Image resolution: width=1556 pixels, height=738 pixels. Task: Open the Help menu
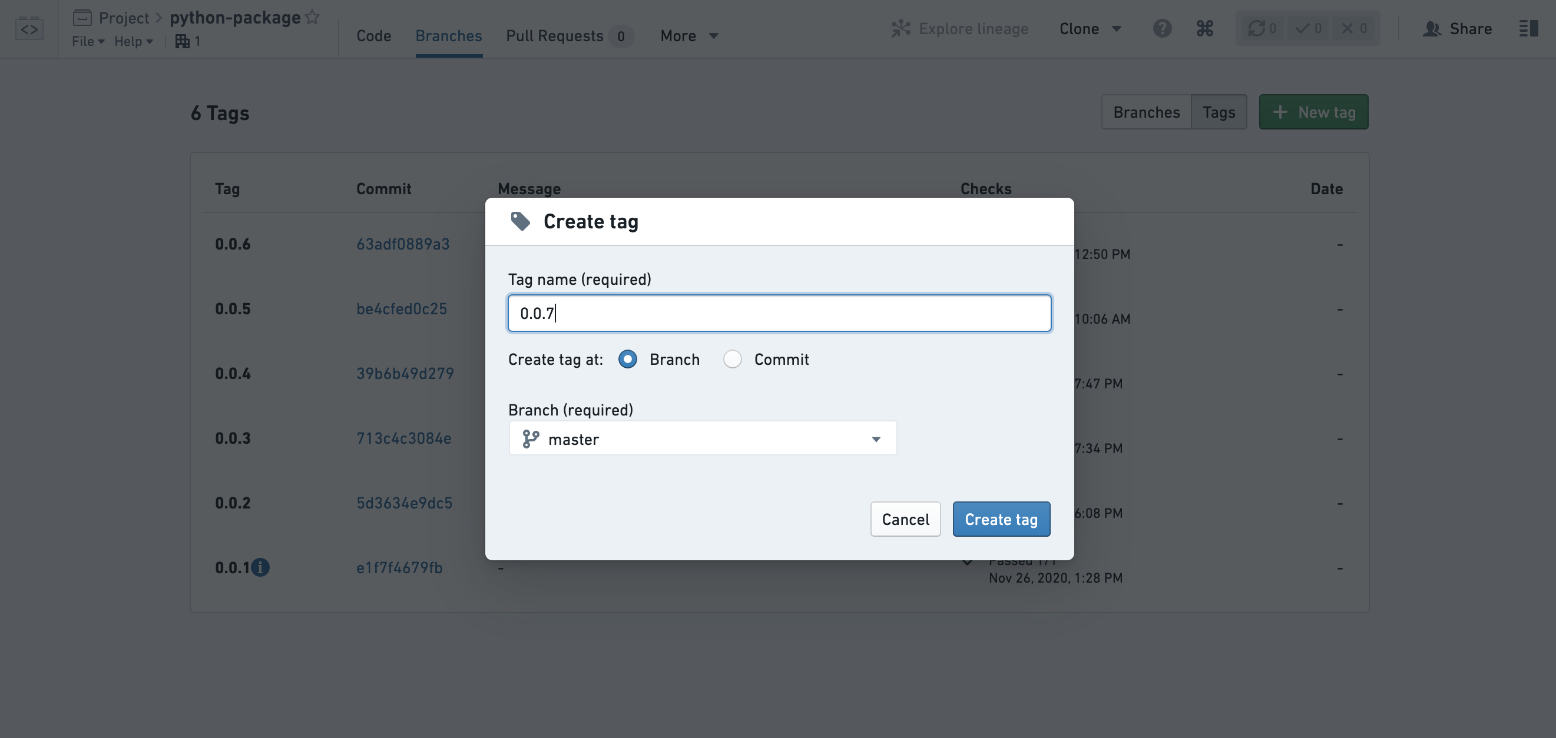click(134, 41)
